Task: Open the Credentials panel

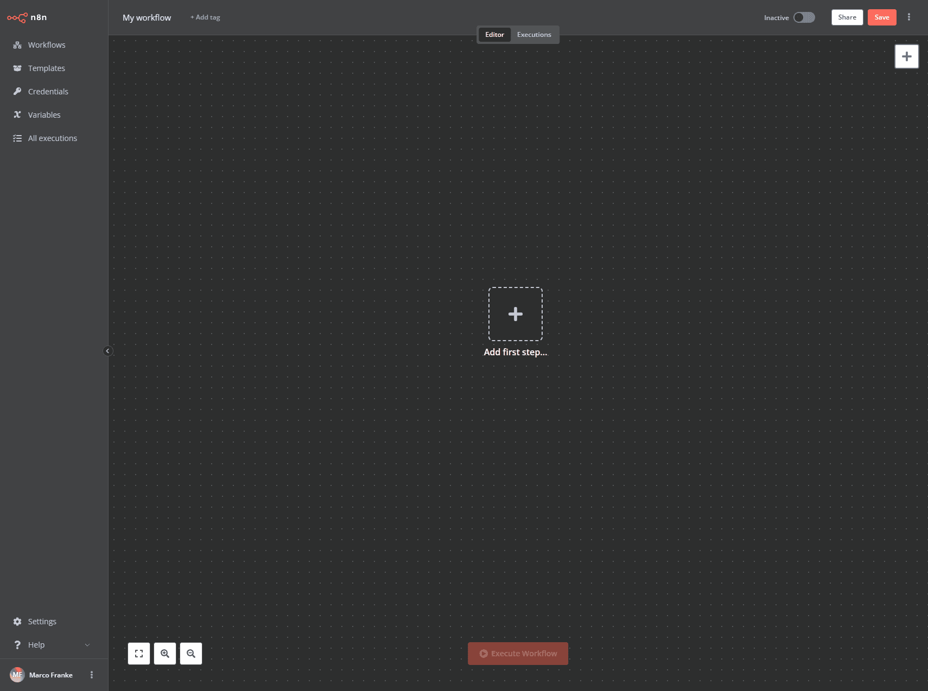Action: click(48, 91)
